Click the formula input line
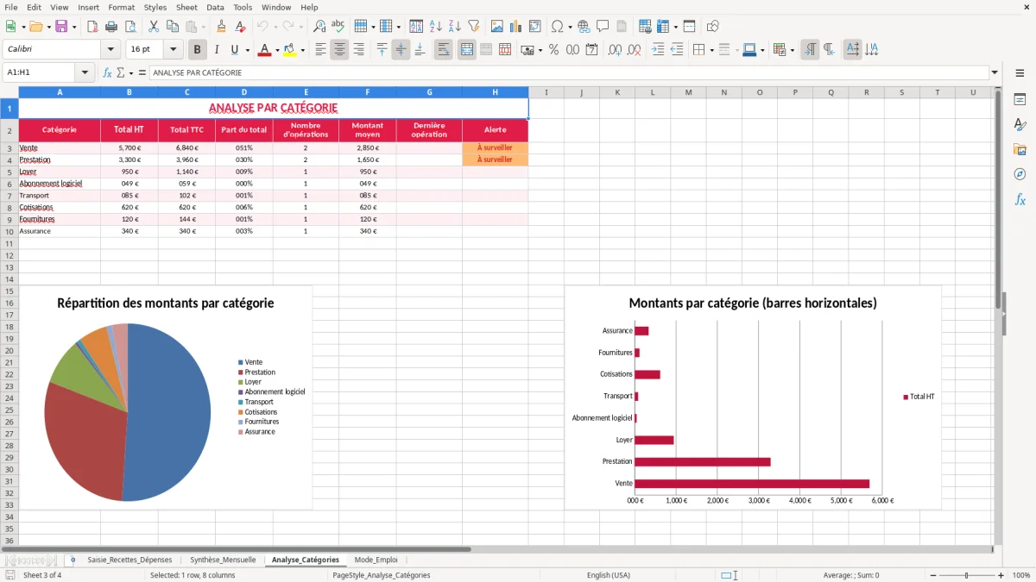 coord(569,73)
